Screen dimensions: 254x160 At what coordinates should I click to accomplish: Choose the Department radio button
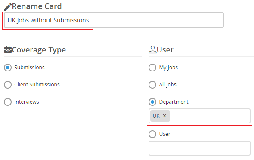coord(152,102)
